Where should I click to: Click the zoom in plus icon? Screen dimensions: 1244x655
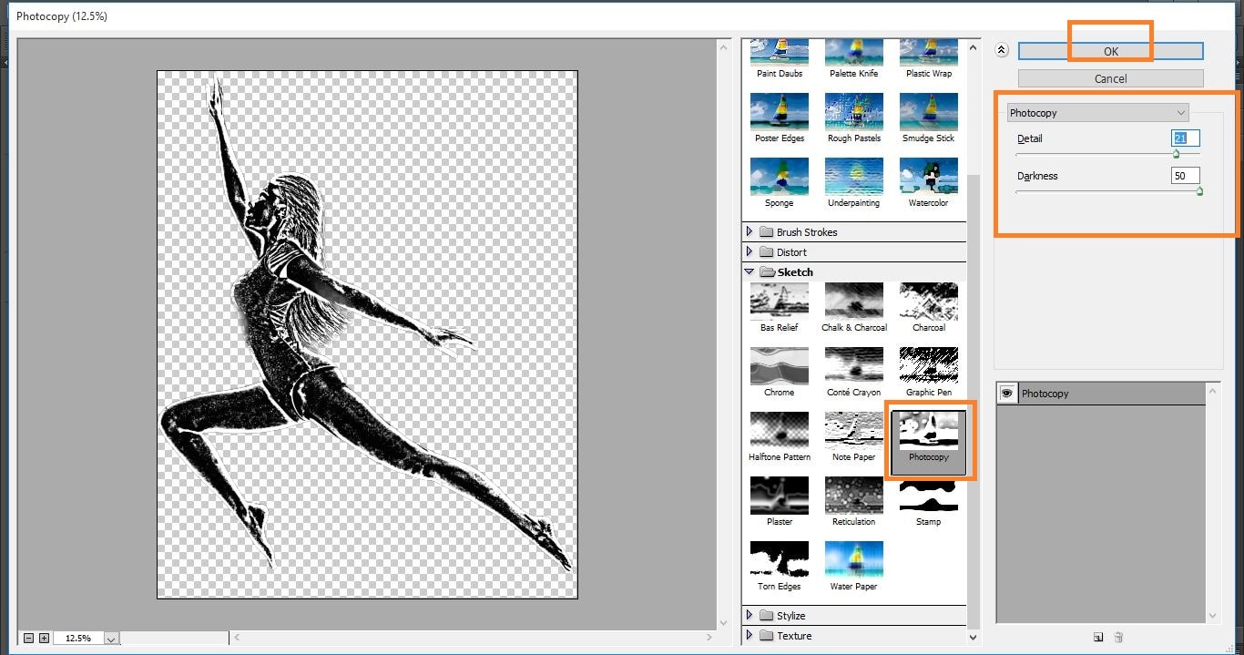click(44, 639)
